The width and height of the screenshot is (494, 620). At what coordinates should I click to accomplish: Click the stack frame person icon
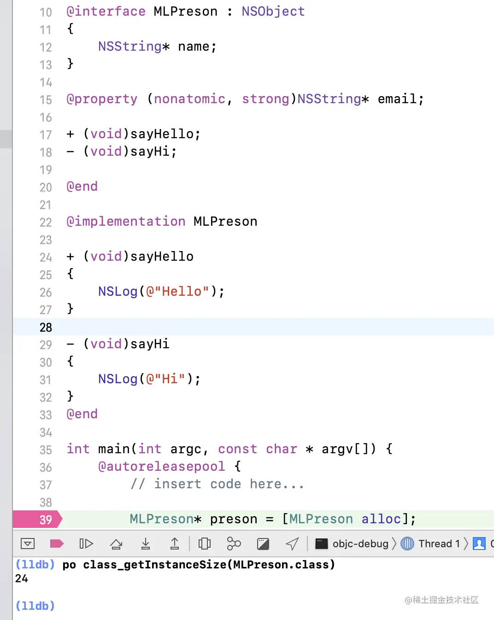(479, 544)
